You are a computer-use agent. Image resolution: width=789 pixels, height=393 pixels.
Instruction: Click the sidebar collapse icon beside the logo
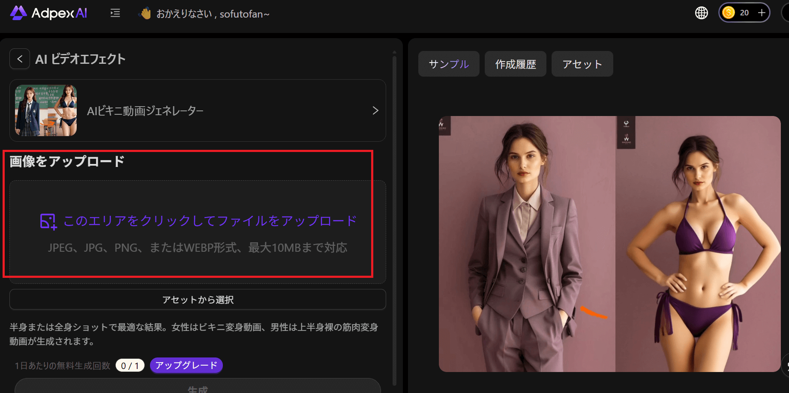[115, 13]
